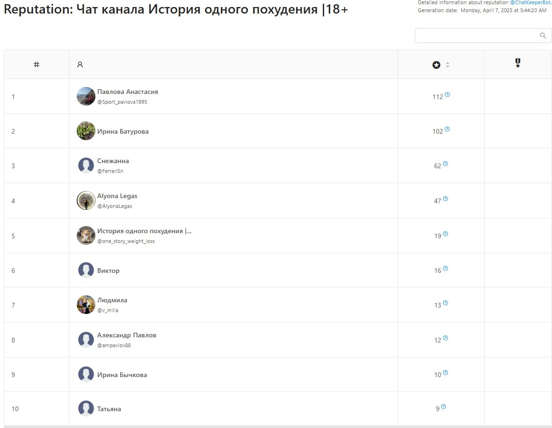This screenshot has height=428, width=552.
Task: Select the name Виктор
Action: [x=109, y=271]
